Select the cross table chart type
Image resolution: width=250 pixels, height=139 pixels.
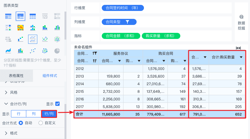pos(20,16)
